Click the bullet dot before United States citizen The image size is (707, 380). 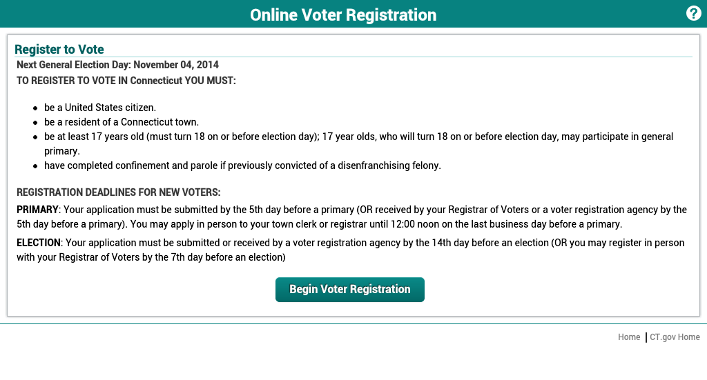(x=35, y=108)
